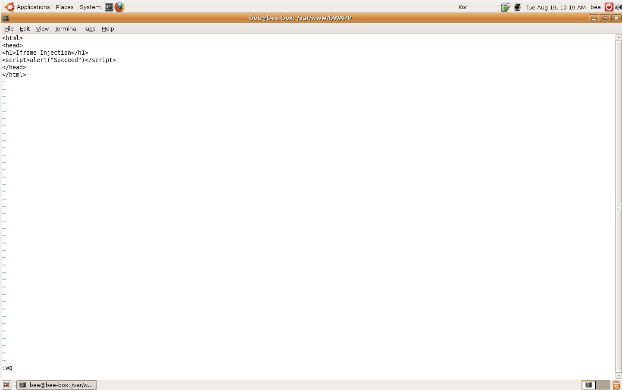Open the window menu icon in title bar

tap(6, 18)
